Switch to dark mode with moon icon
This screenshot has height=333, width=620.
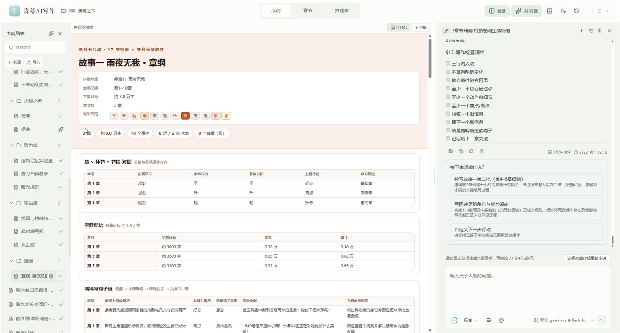coord(563,11)
